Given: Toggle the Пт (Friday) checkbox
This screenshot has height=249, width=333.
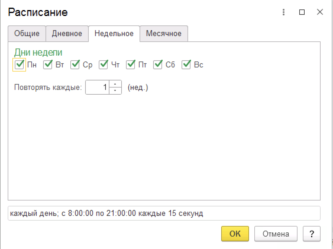Looking at the screenshot, I should click(130, 65).
